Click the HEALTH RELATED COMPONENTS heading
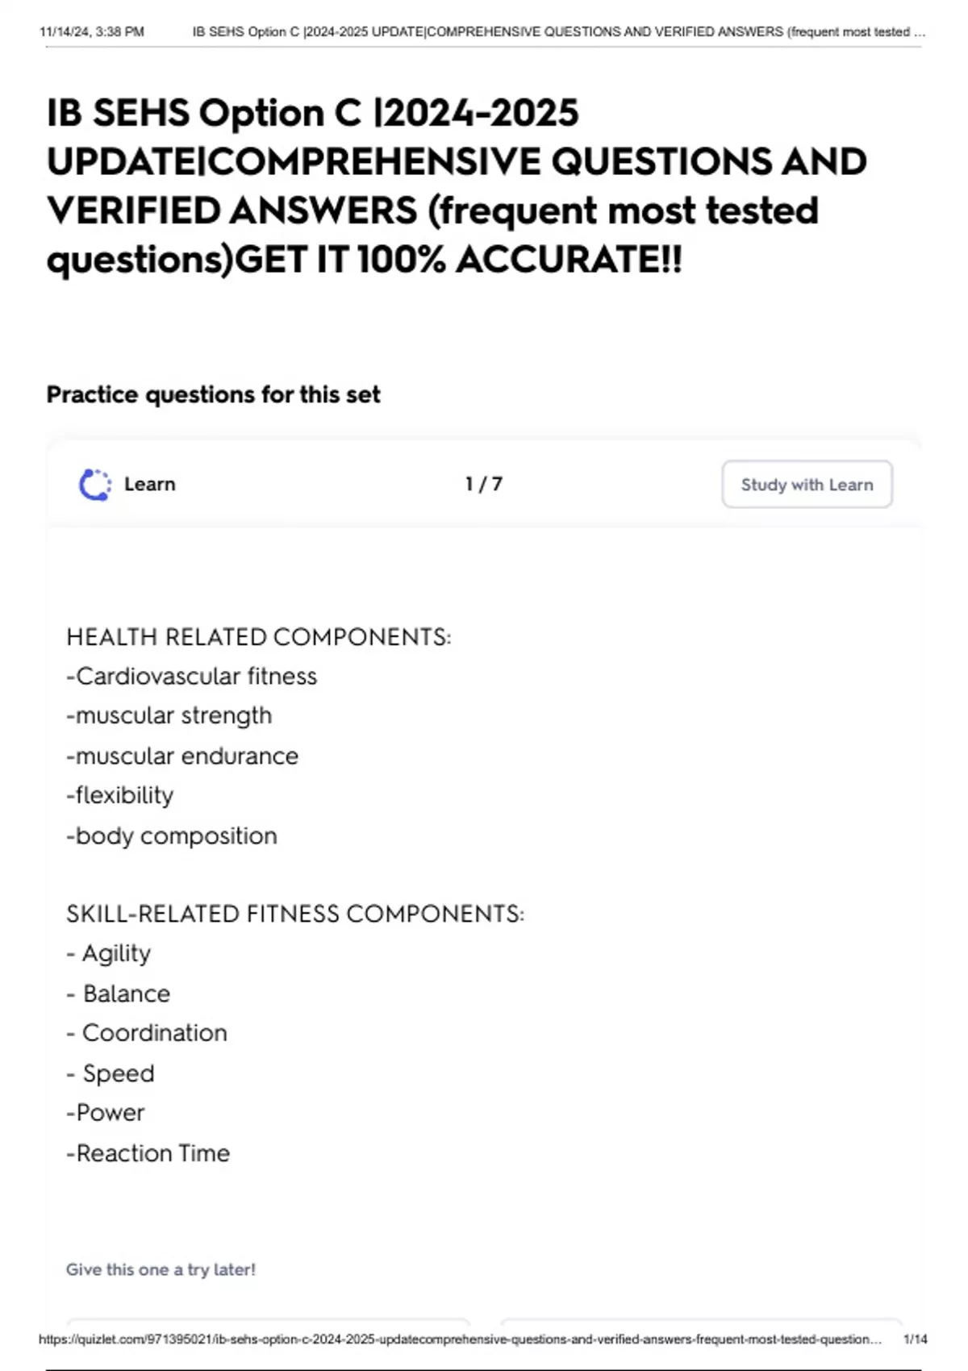 pos(258,637)
